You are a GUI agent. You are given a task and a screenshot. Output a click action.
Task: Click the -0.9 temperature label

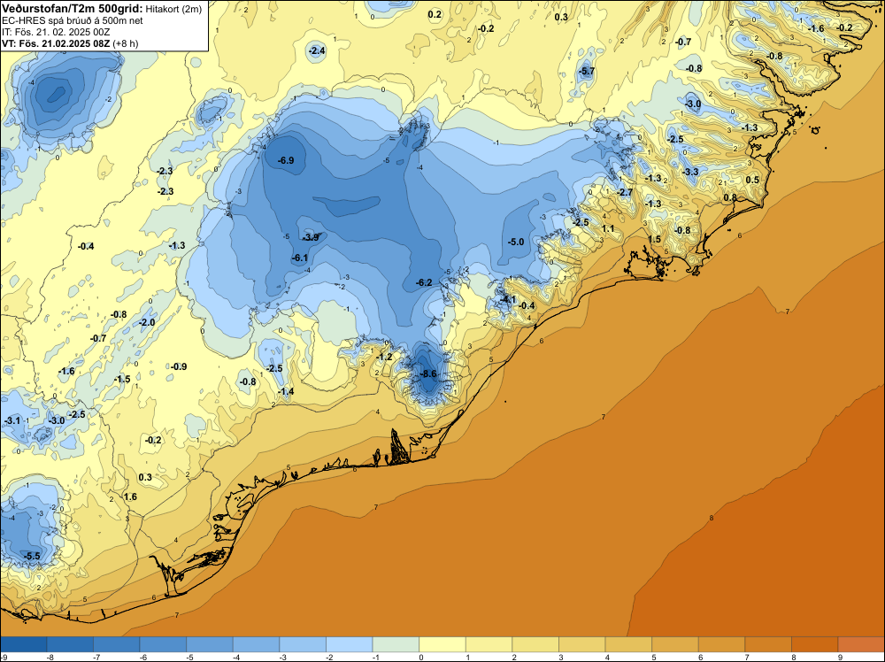point(179,366)
